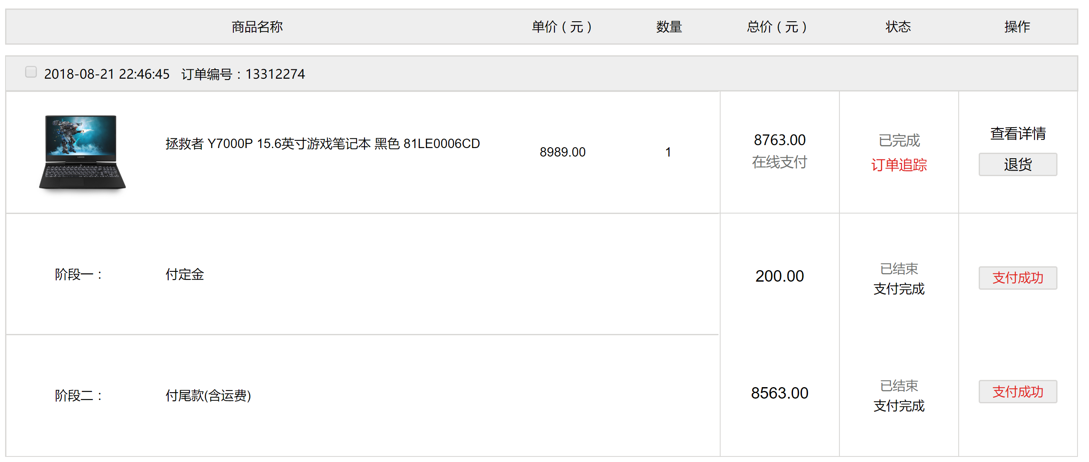
Task: Open the 拯救者 Y7000P product name link
Action: point(322,144)
